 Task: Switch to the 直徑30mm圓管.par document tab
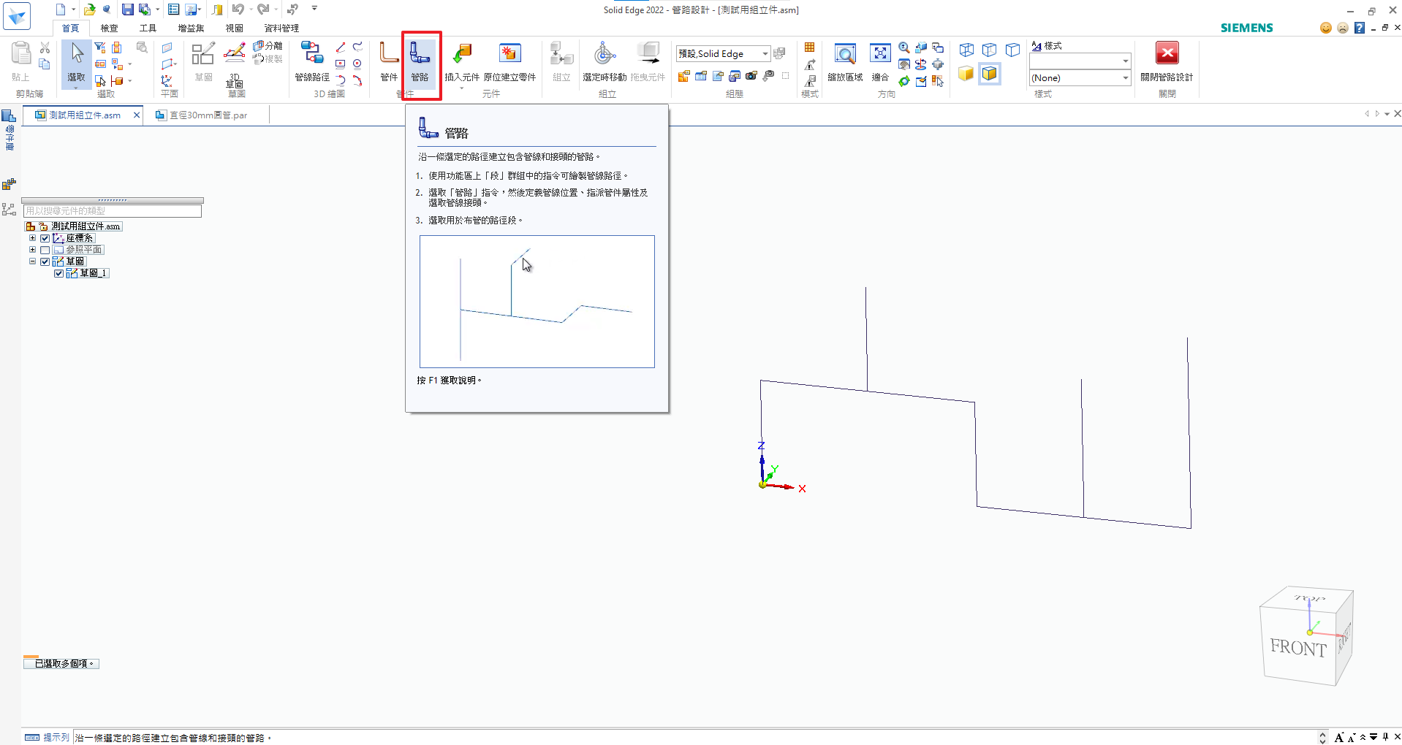coord(208,115)
